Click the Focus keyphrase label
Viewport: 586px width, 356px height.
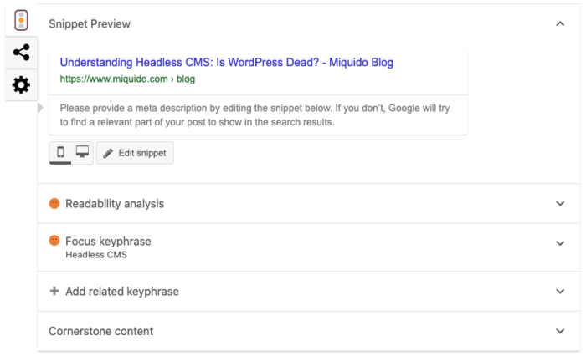click(108, 241)
